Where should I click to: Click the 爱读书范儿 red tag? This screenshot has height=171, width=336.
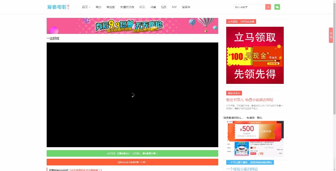234,93
